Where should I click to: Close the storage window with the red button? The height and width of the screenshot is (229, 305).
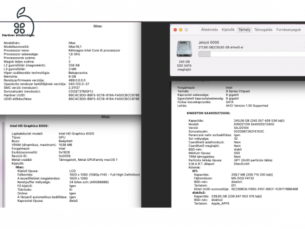coord(175,30)
